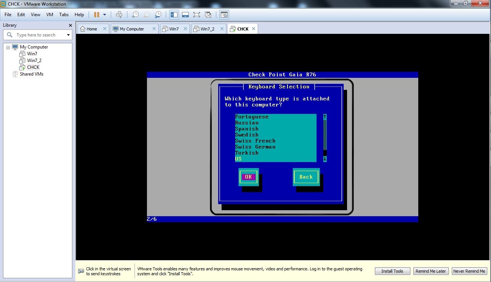Open the Help menu
Image resolution: width=491 pixels, height=282 pixels.
click(79, 15)
